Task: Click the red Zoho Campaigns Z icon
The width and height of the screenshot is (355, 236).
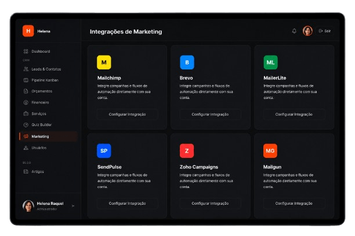Action: pos(187,150)
